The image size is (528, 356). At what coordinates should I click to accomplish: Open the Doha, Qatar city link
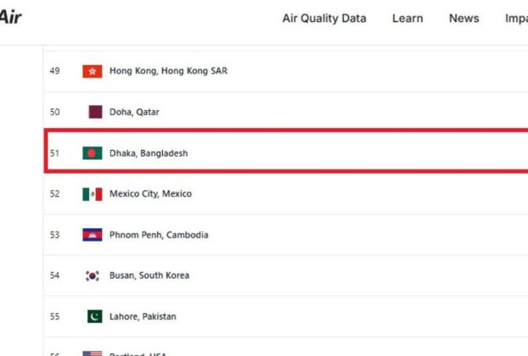point(134,112)
